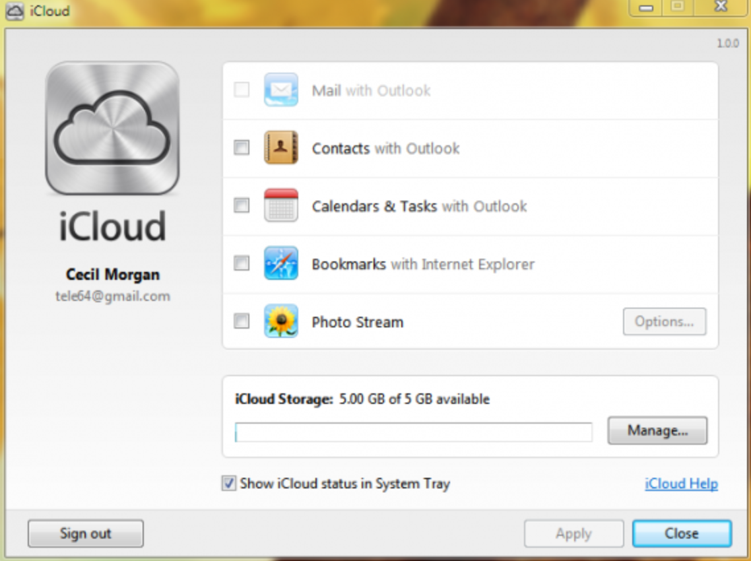Click the Close button at the bottom
751x561 pixels.
pos(682,533)
